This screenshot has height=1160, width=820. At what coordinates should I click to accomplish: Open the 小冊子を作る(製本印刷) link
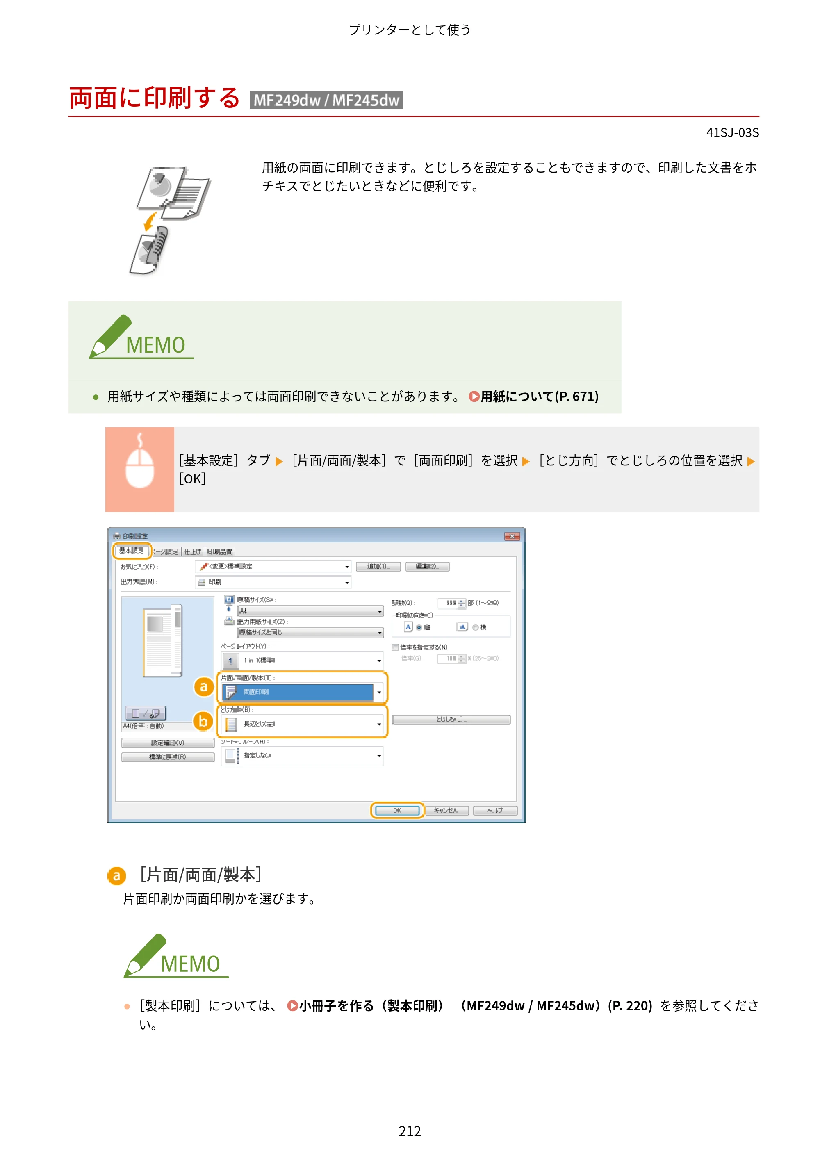pyautogui.click(x=476, y=1006)
